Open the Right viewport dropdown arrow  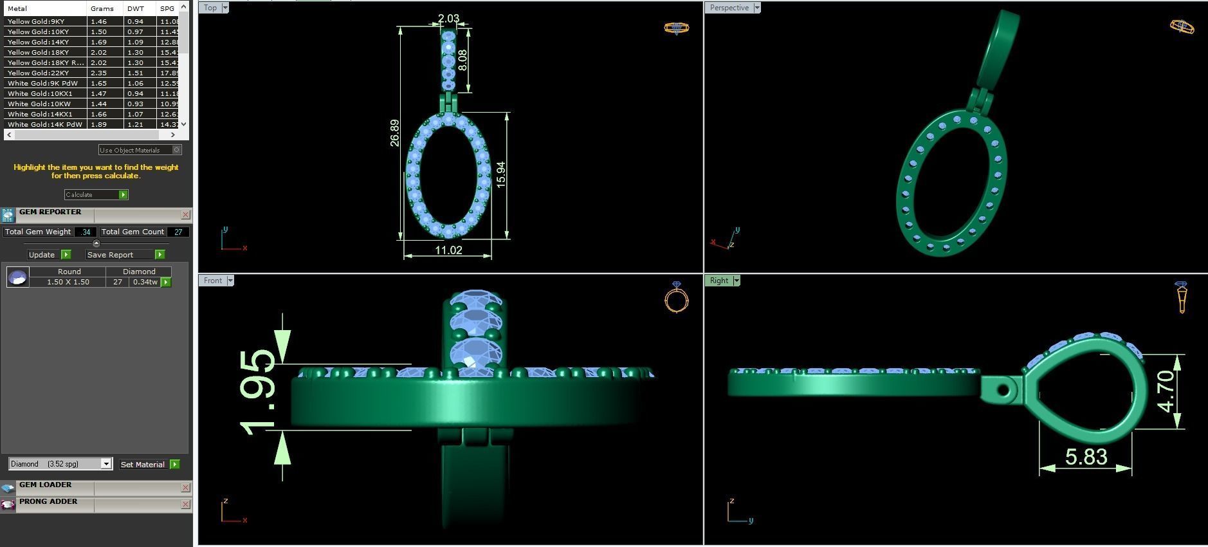(737, 281)
